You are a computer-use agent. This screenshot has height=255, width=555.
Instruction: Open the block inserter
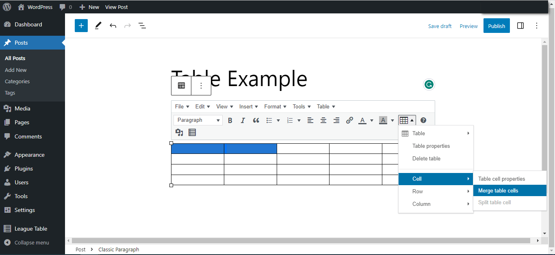tap(81, 26)
